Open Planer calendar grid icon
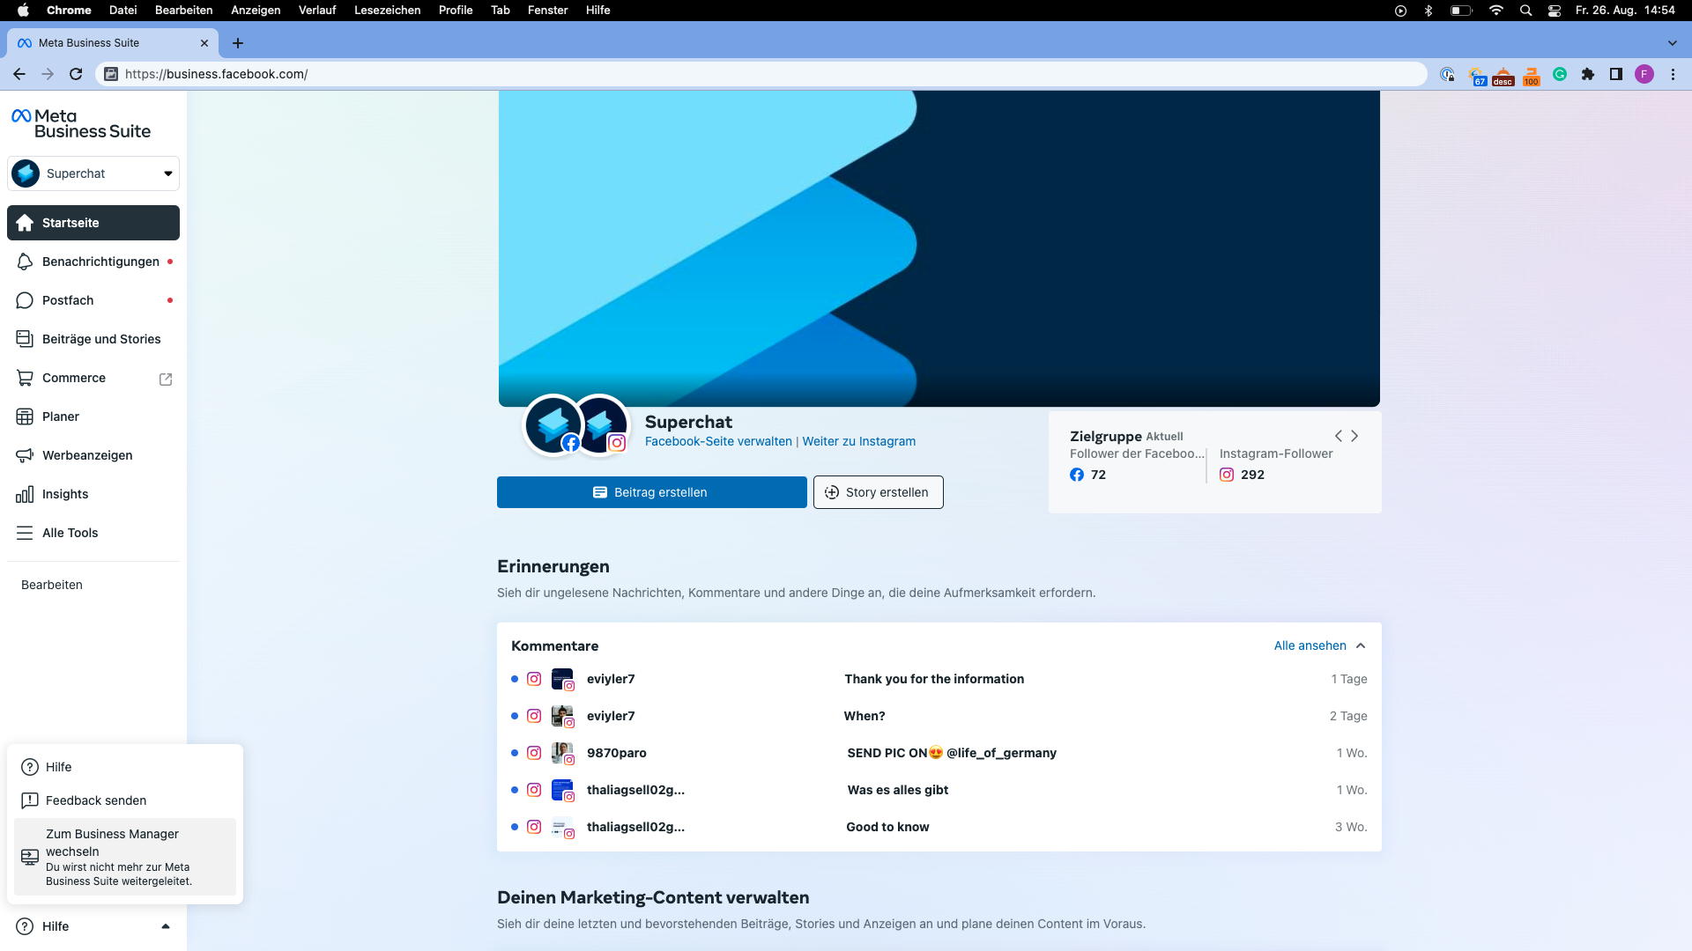This screenshot has height=951, width=1692. [x=25, y=417]
